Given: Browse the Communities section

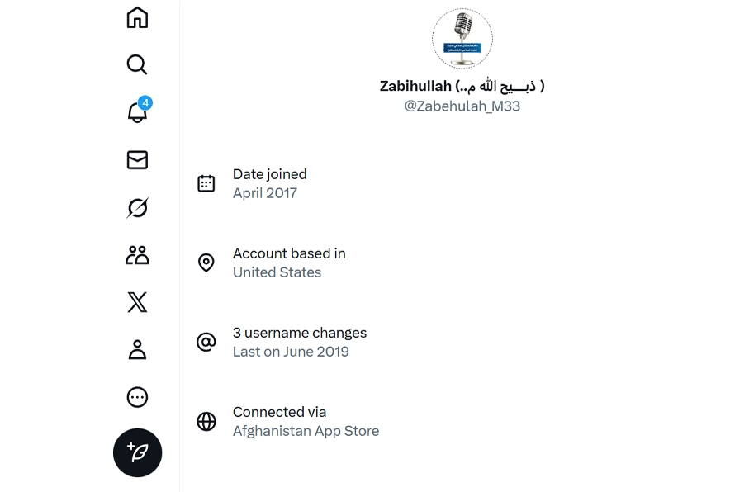Looking at the screenshot, I should (137, 254).
